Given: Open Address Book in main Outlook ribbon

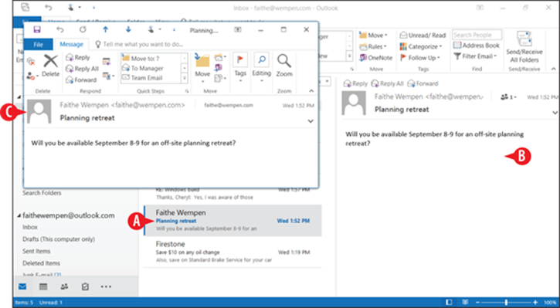Looking at the screenshot, I should click(x=477, y=46).
